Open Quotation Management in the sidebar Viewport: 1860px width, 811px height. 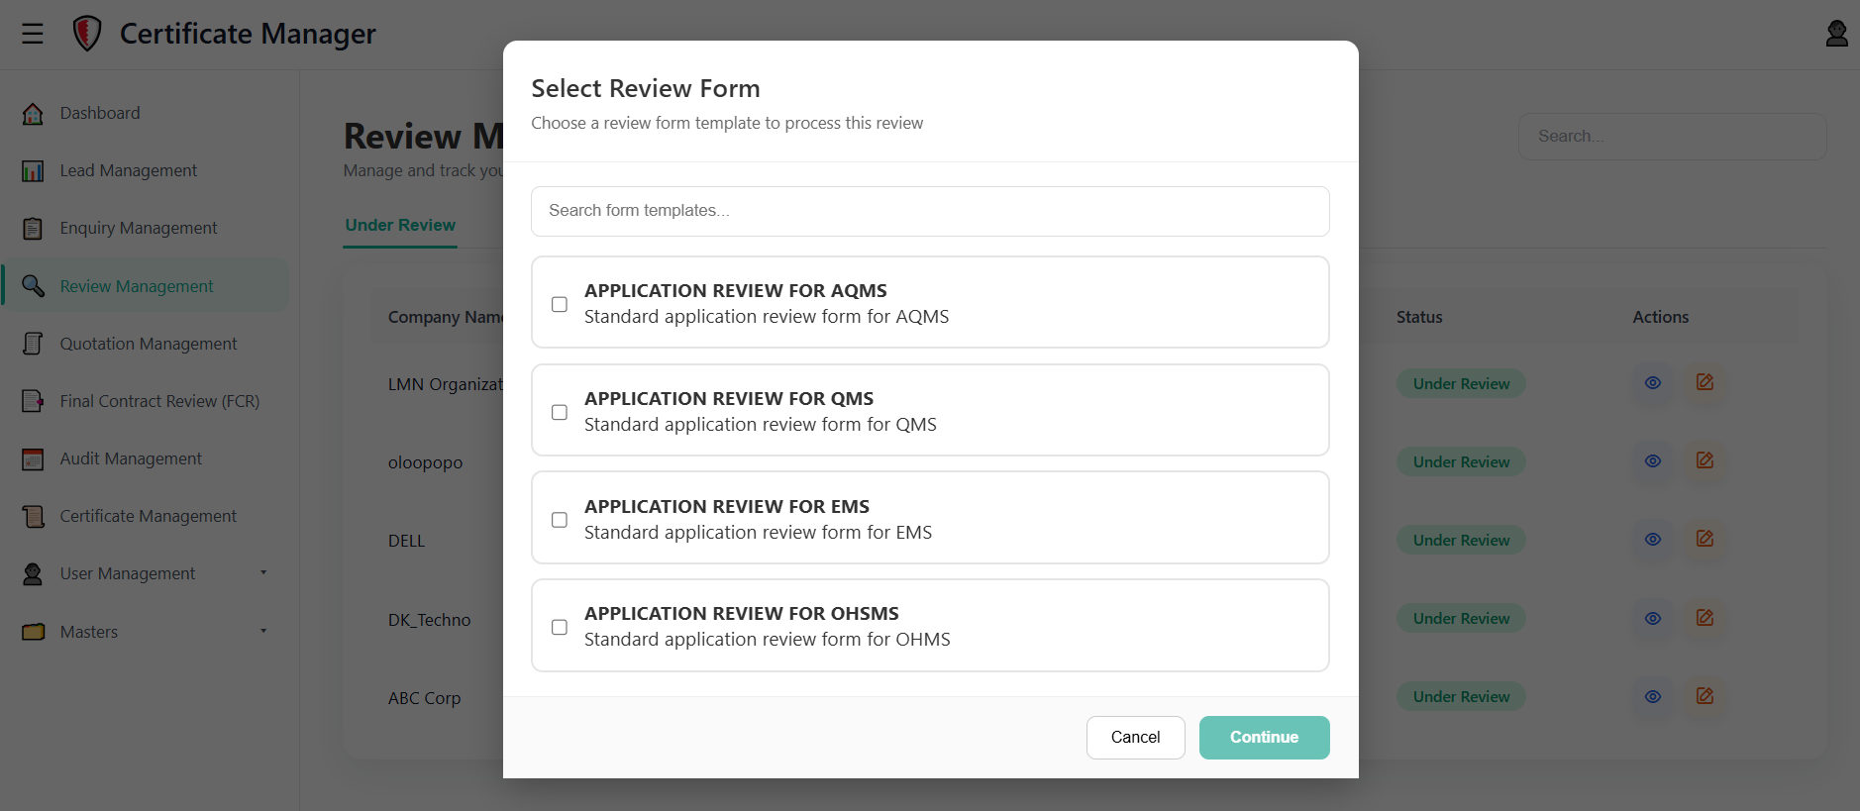pyautogui.click(x=148, y=344)
